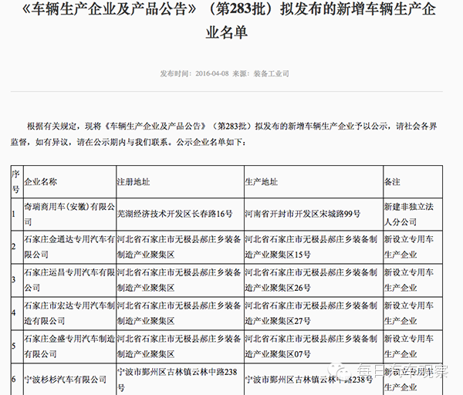
Task: Click the table header 企业名称
Action: pos(40,182)
